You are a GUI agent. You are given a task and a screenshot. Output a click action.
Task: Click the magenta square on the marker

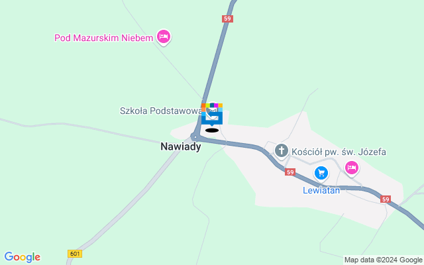pyautogui.click(x=216, y=105)
